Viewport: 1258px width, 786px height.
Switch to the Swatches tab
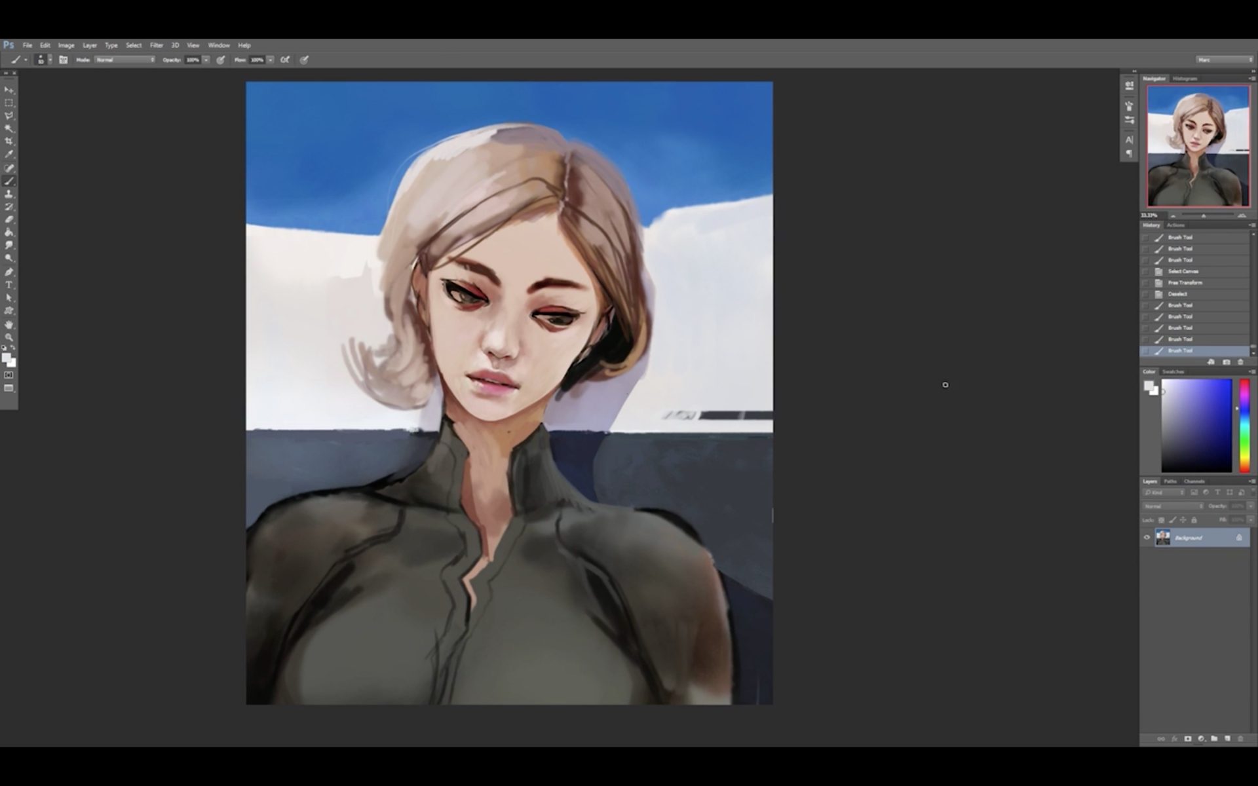[1173, 371]
